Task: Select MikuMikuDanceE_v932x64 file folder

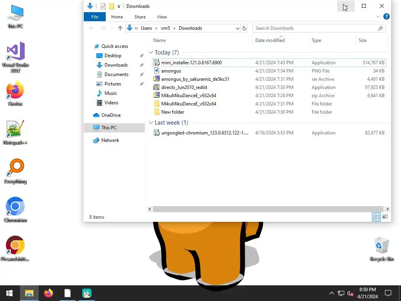Action: [269, 103]
